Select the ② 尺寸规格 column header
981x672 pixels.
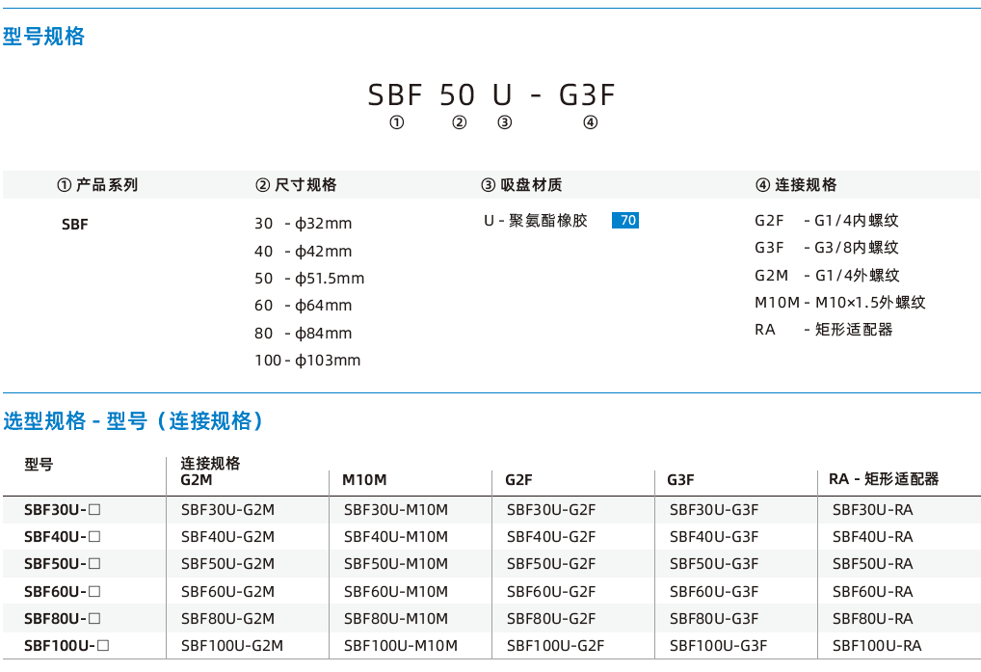click(x=297, y=185)
